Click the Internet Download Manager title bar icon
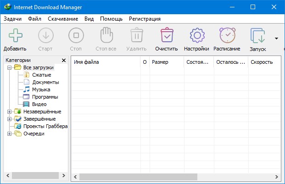285x184 pixels. (x=8, y=7)
